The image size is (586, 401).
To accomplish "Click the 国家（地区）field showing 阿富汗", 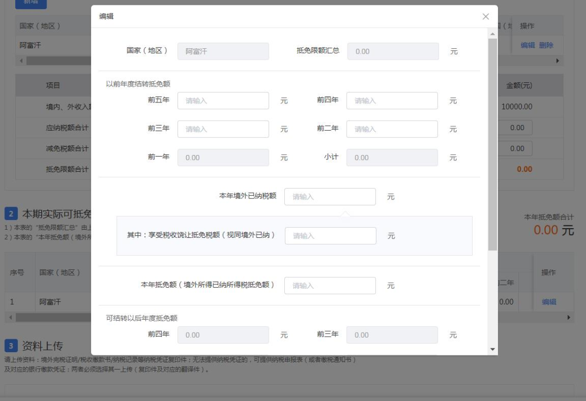I will point(223,51).
